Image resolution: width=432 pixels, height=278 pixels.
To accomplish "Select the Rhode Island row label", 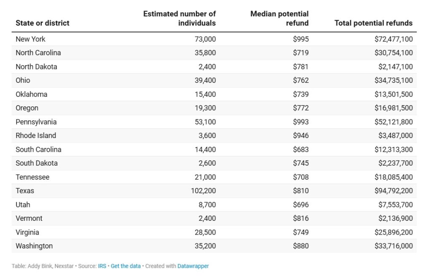I will (36, 135).
